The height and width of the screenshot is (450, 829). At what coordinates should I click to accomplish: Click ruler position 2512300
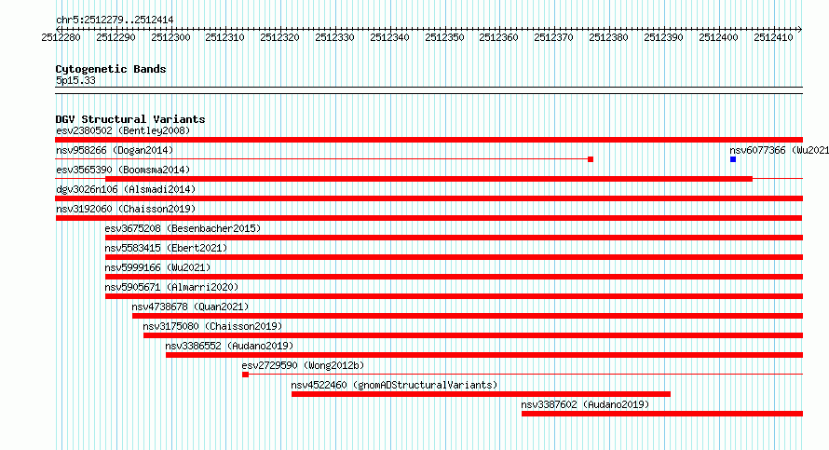pyautogui.click(x=170, y=37)
